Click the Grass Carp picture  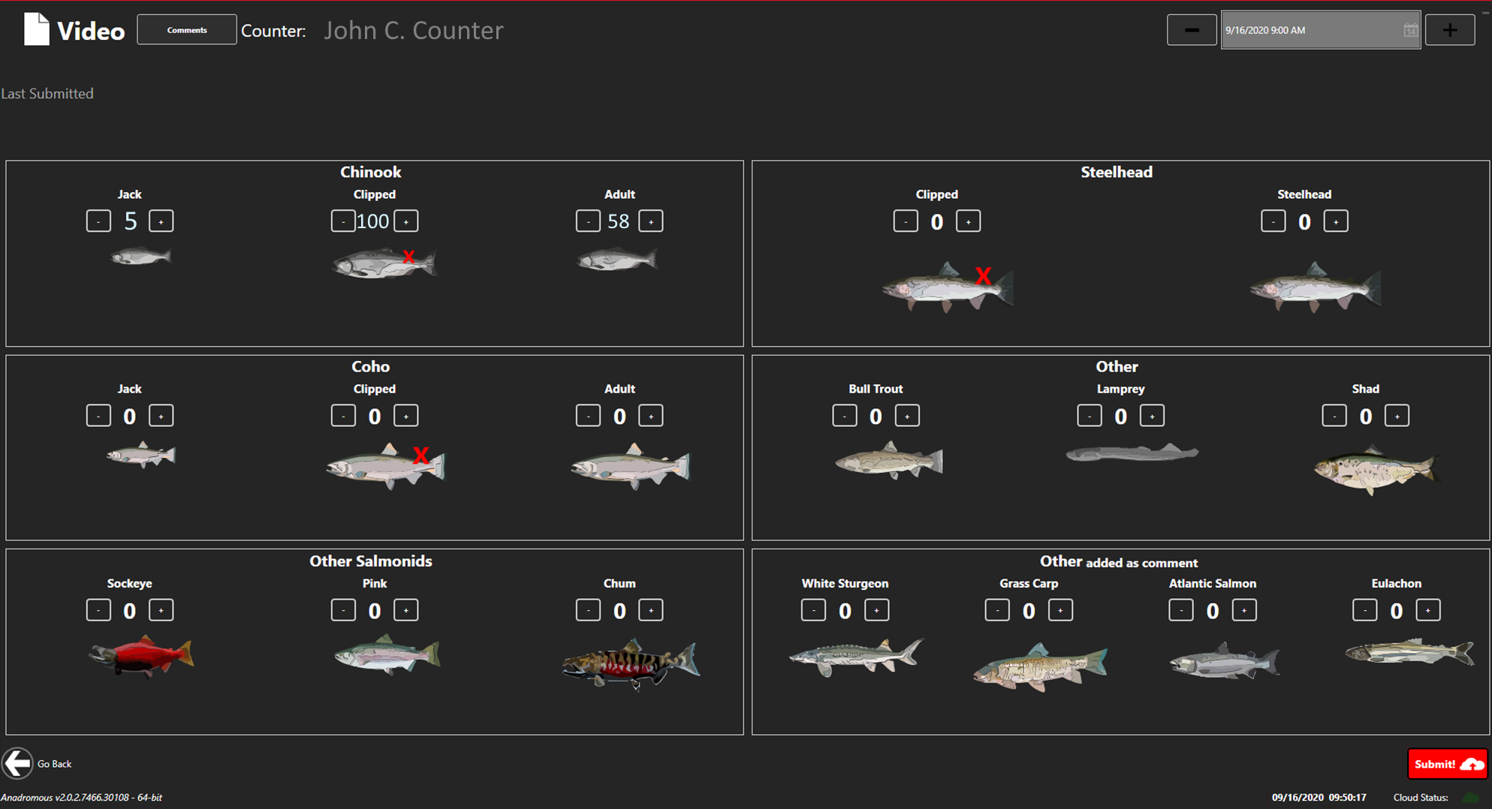(1040, 666)
